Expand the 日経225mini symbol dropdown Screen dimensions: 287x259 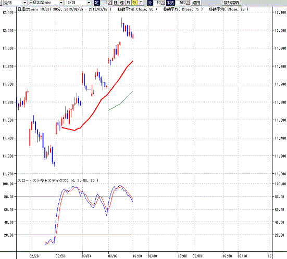[61, 3]
